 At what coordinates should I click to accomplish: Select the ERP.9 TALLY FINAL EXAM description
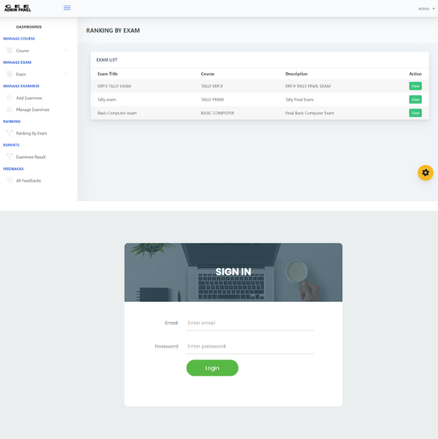308,86
